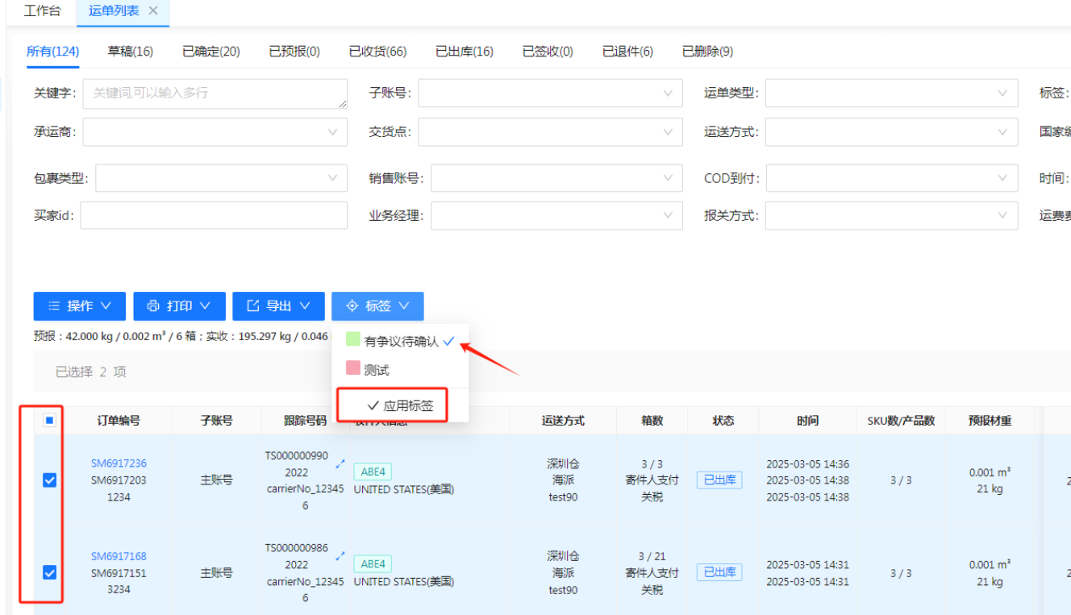Click the expand icon beside tracking number TS0000009862022

pyautogui.click(x=340, y=555)
